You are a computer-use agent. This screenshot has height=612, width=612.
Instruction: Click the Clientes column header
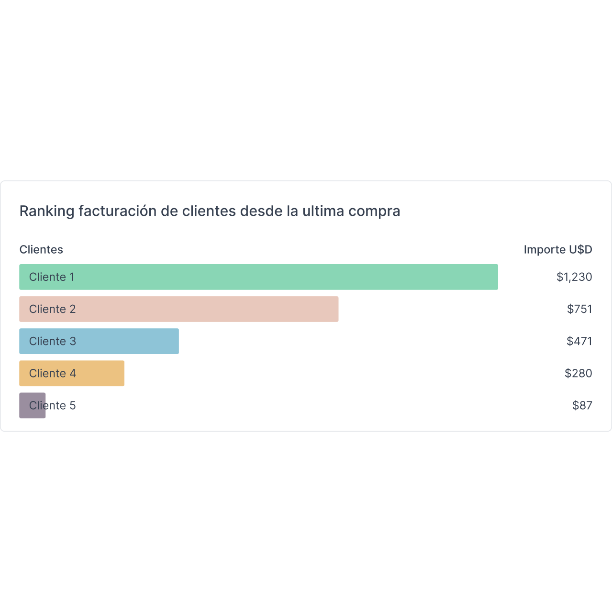click(x=41, y=249)
